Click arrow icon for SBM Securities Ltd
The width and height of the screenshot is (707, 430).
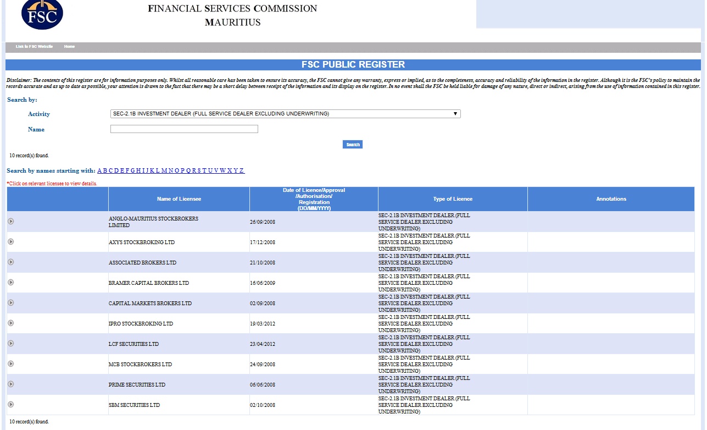pos(11,404)
